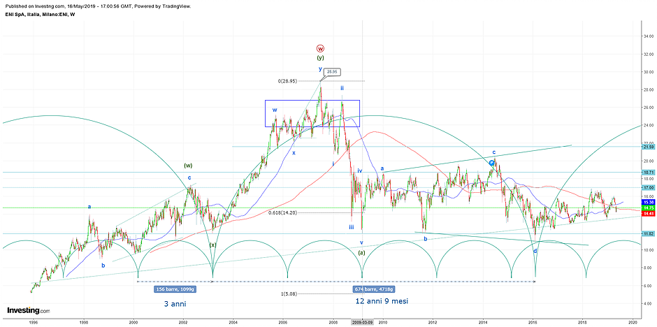Click the 4.00 price axis label
This screenshot has width=657, height=327.
[x=649, y=303]
